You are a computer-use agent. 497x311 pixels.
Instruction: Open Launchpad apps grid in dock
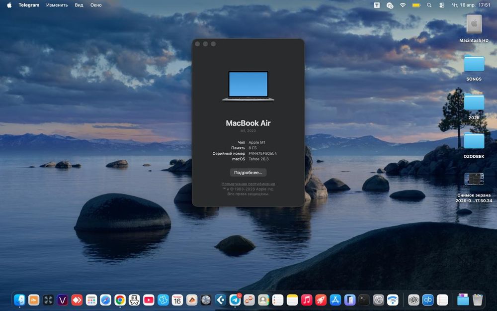[91, 300]
